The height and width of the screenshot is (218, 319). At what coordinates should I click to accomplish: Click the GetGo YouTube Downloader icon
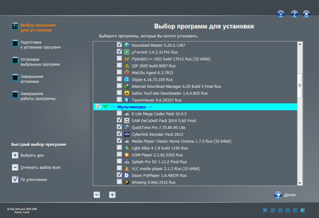point(126,93)
